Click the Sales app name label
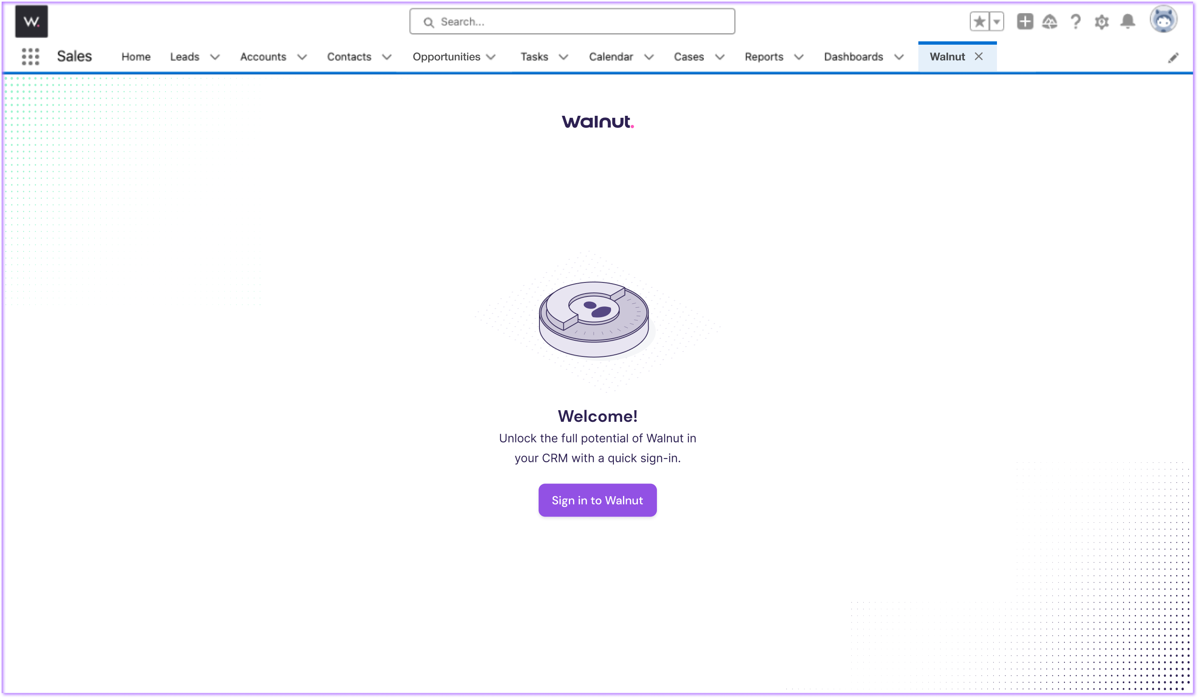 pyautogui.click(x=74, y=56)
